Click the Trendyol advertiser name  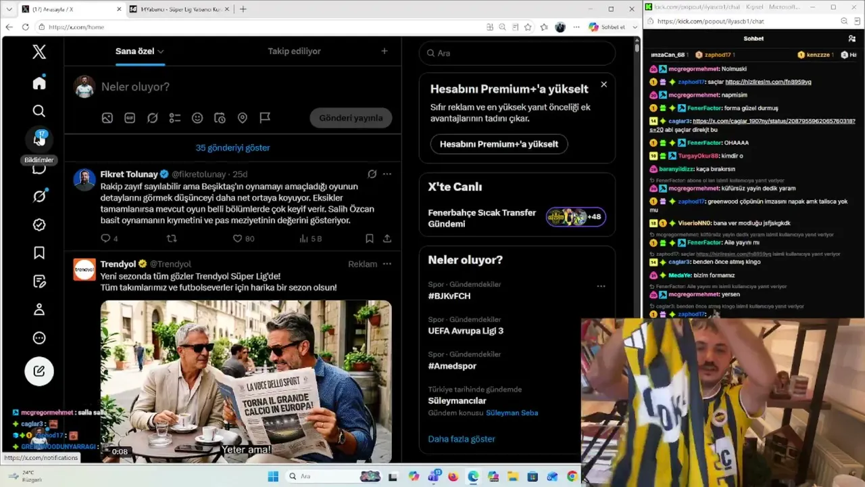(118, 264)
